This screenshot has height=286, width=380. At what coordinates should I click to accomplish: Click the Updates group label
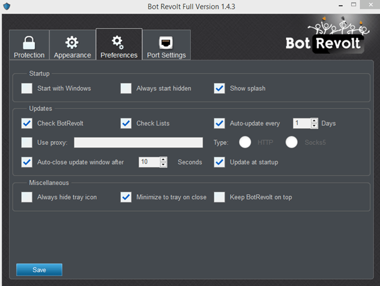pyautogui.click(x=40, y=108)
